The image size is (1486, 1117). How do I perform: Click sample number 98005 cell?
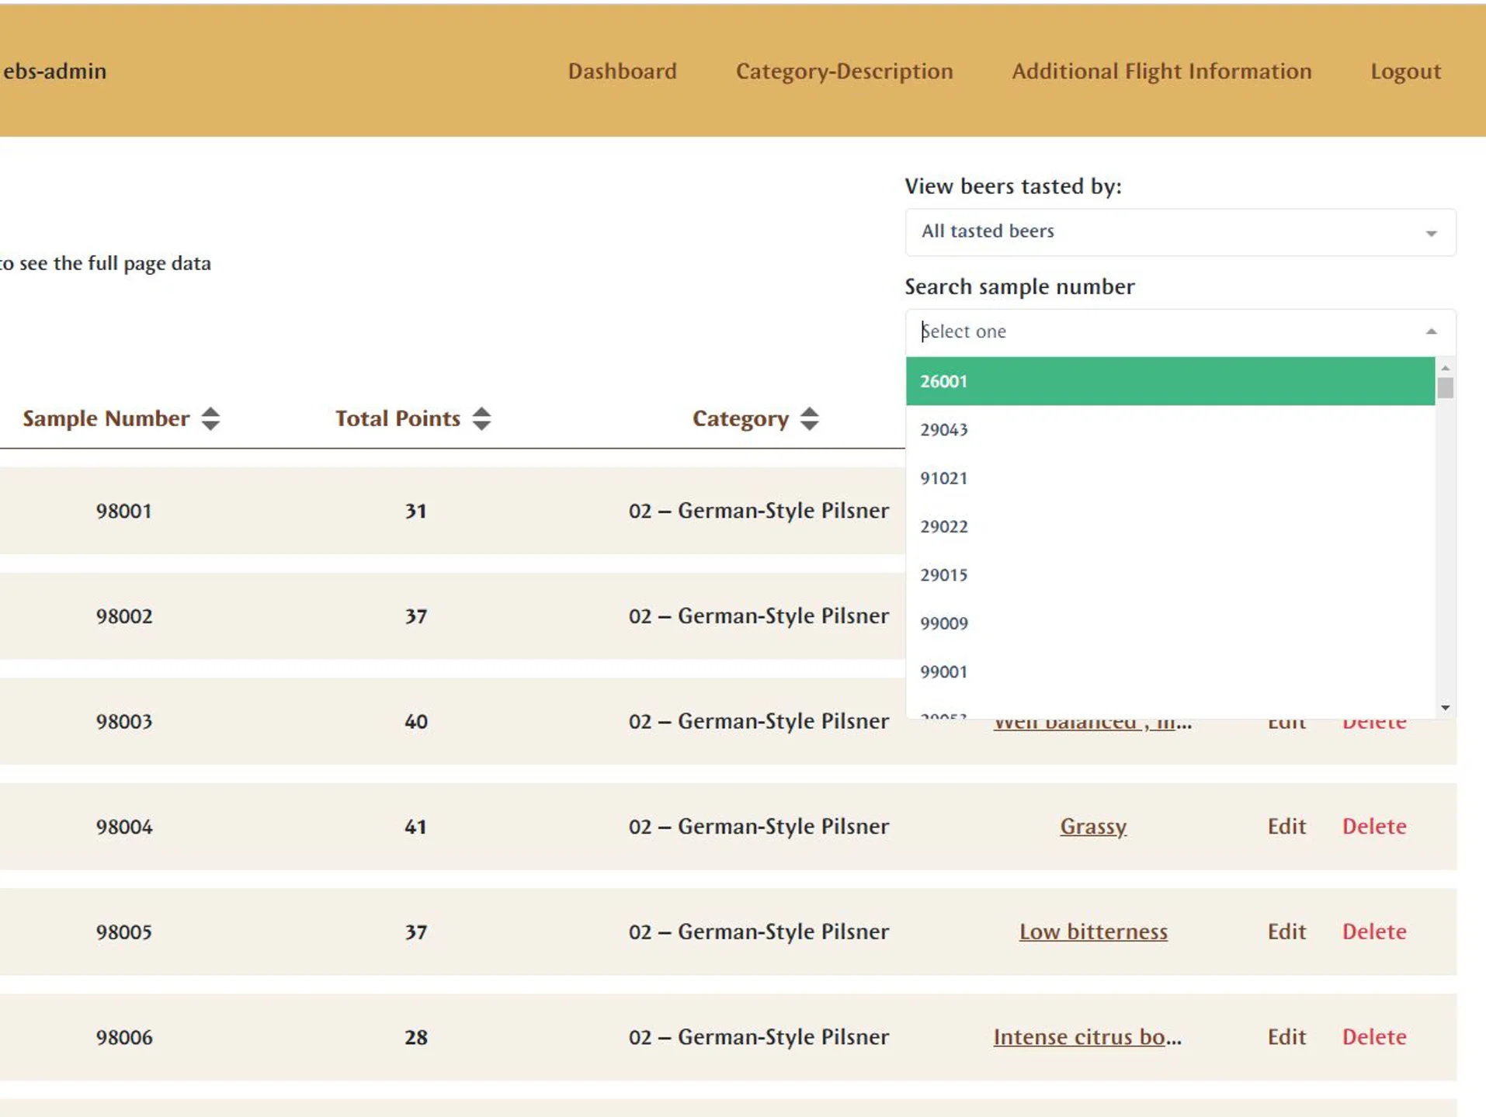pyautogui.click(x=123, y=931)
